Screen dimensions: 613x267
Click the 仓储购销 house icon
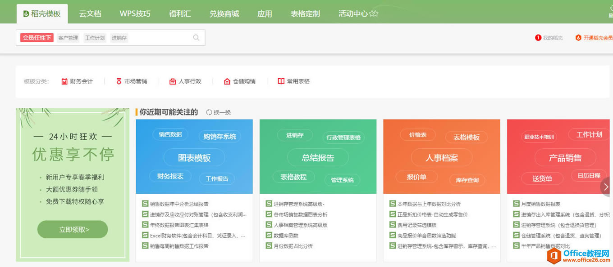227,81
